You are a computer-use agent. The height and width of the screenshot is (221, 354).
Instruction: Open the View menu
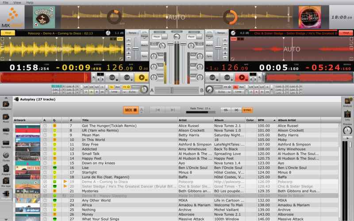pos(17,3)
